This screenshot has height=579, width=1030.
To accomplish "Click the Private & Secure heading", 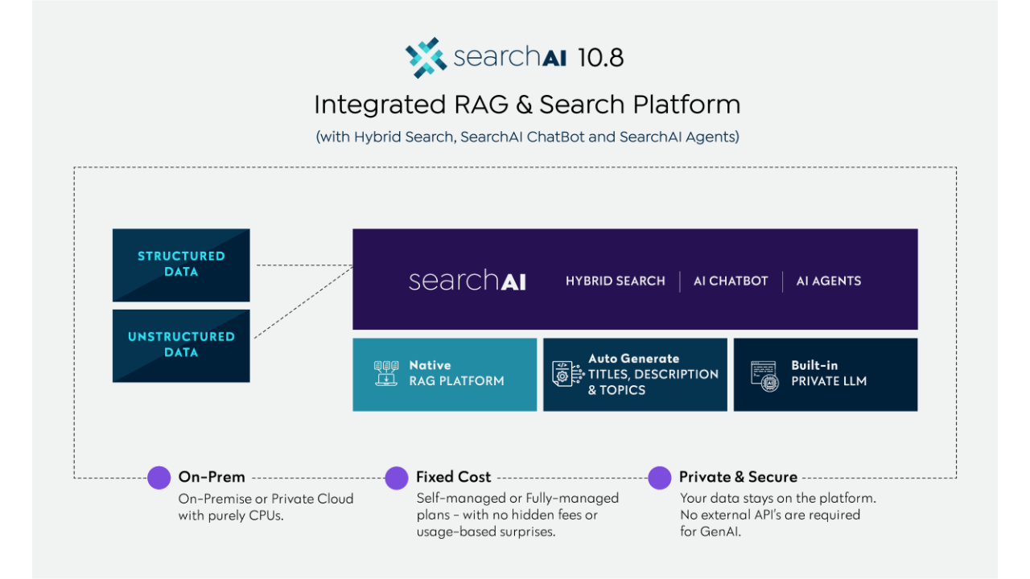I will coord(739,477).
